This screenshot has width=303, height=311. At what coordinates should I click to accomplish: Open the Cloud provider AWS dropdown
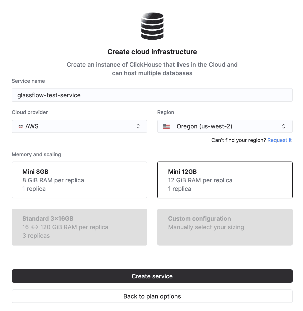point(79,126)
